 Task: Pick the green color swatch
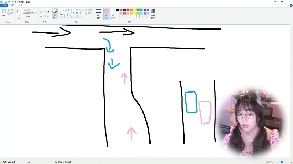138,10
